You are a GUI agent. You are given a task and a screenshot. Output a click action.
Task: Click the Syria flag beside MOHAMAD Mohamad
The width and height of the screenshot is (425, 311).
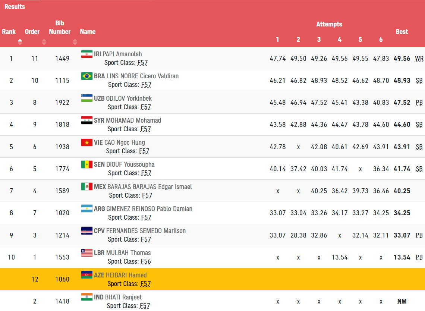pyautogui.click(x=87, y=120)
